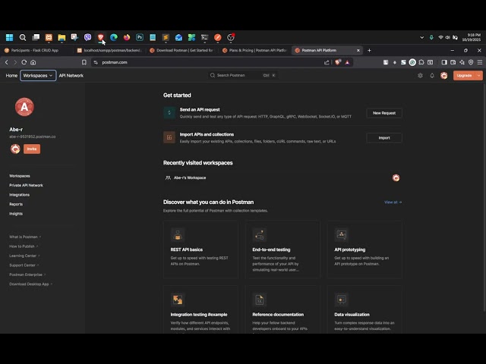Open API prototyping template card

[364, 249]
